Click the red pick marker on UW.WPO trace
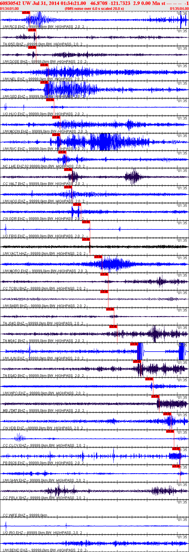Viewport: 189px width, 552px height. pos(149,379)
